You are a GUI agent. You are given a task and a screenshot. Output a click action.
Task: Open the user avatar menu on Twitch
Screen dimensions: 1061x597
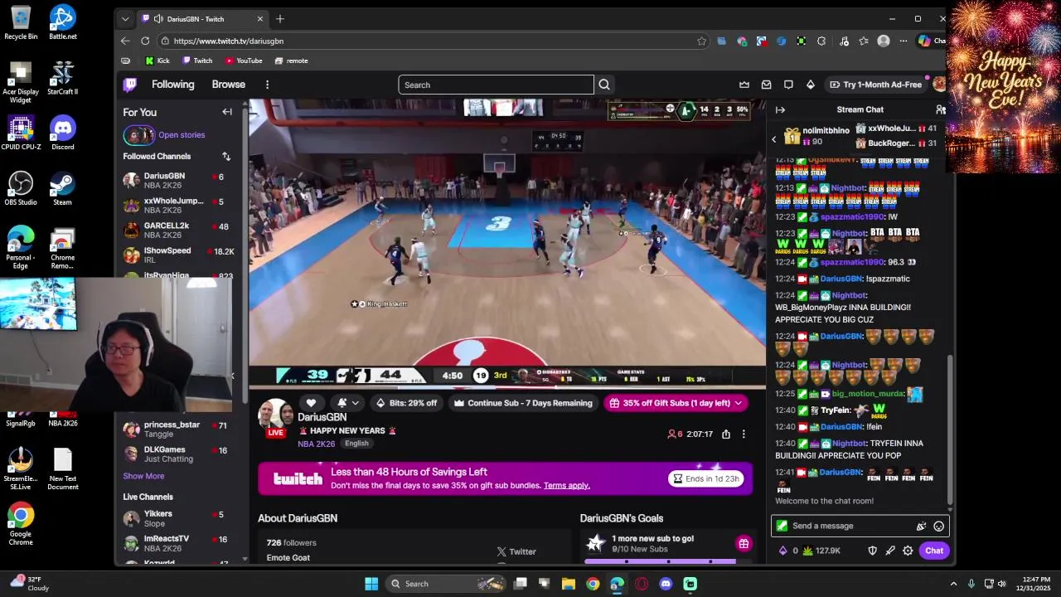[938, 85]
